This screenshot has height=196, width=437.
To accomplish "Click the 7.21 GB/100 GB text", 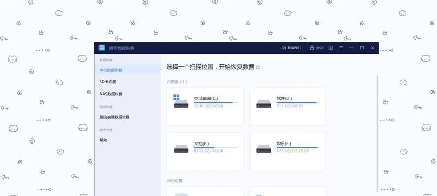I will (290, 106).
